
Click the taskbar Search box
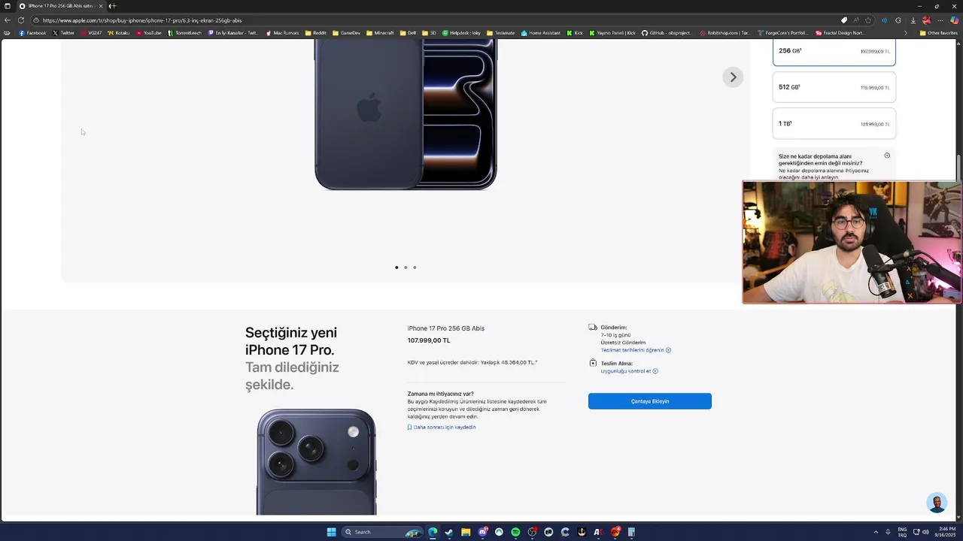click(382, 532)
